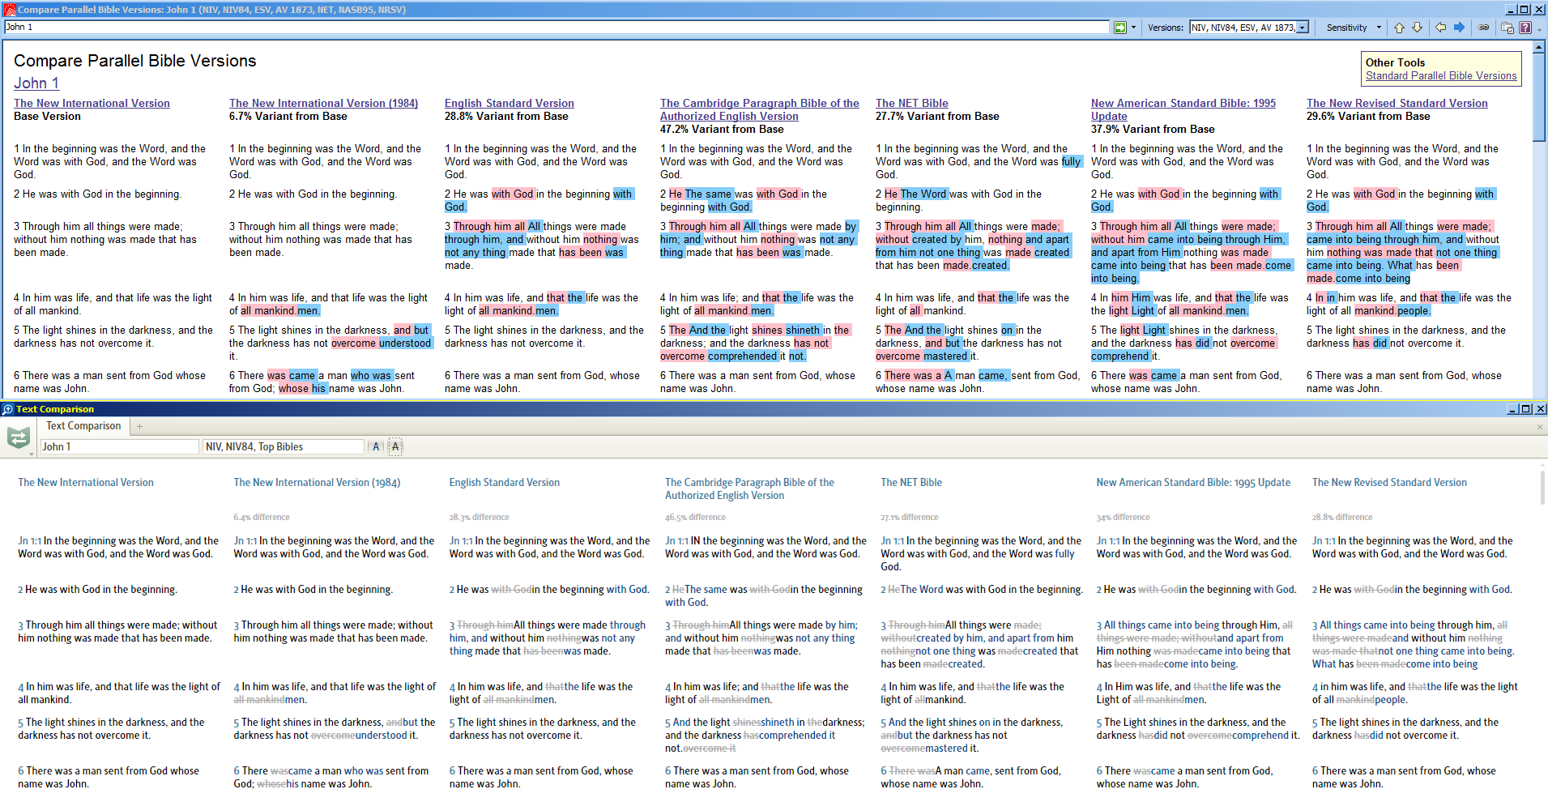Viewport: 1548px width, 802px height.
Task: Open The New Revised Standard Version link
Action: coord(1397,104)
